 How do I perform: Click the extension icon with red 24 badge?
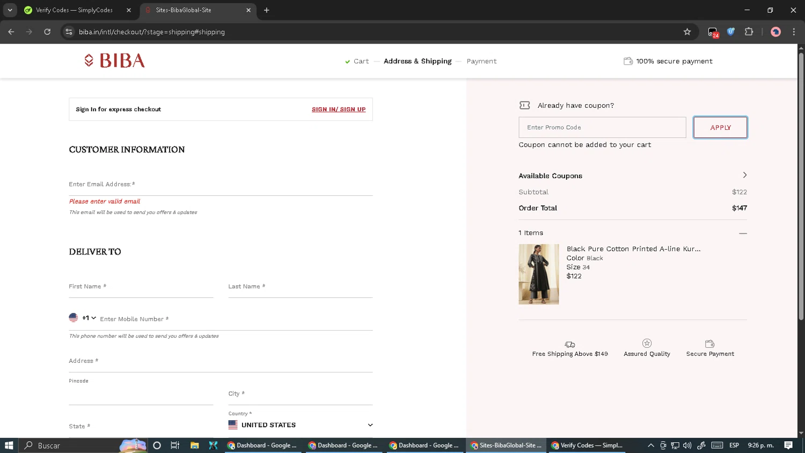click(x=713, y=32)
